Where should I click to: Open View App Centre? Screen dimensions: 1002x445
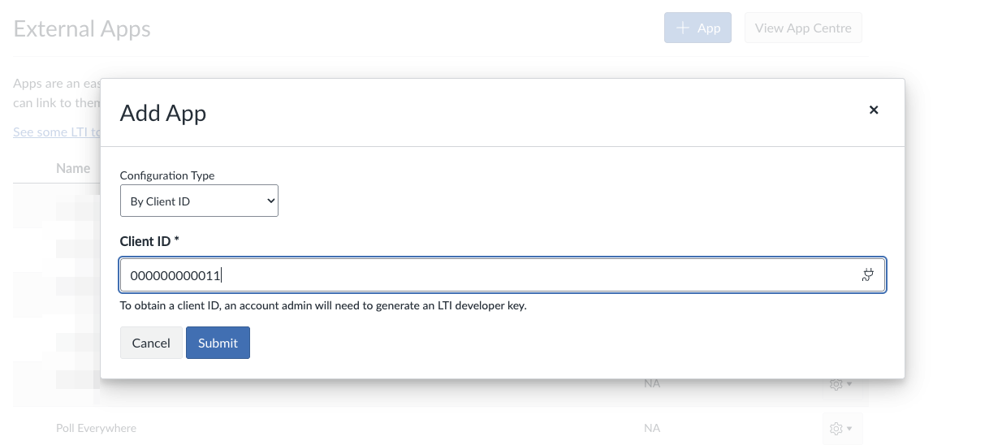click(803, 28)
